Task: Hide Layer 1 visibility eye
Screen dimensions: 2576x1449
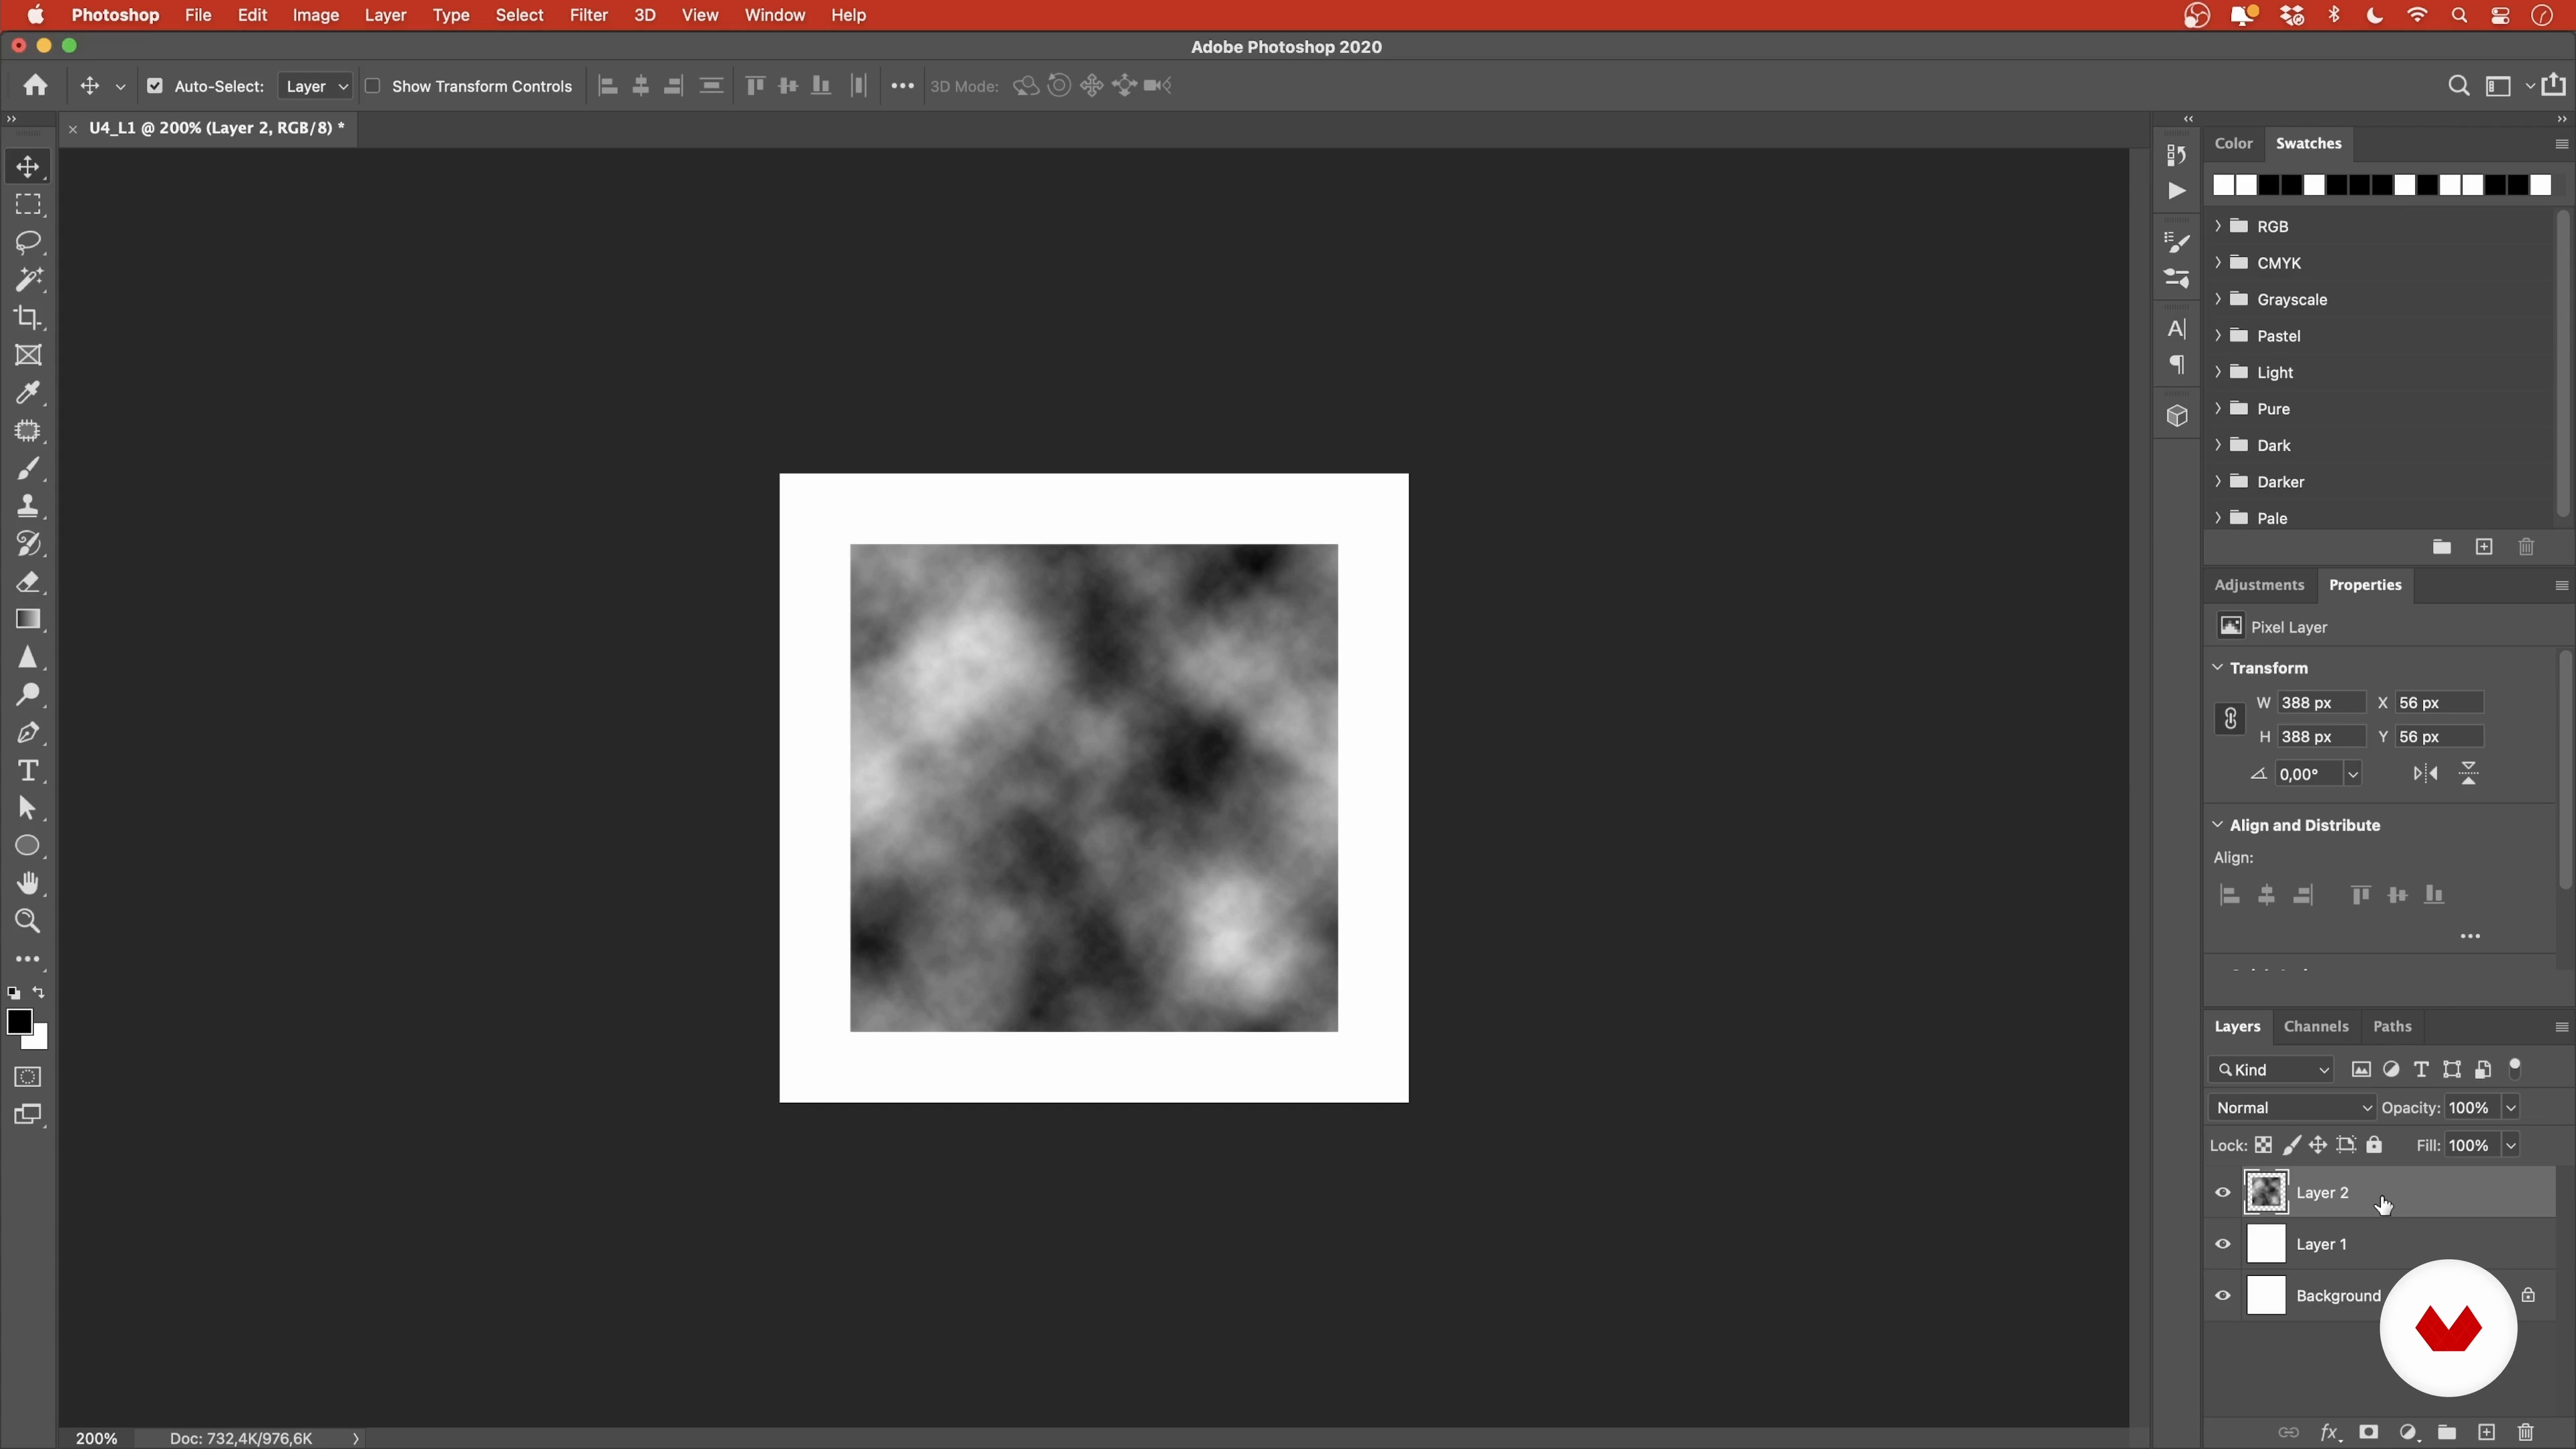Action: [x=2223, y=1245]
